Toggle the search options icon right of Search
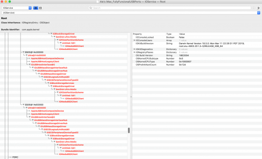This screenshot has width=262, height=159. (258, 8)
